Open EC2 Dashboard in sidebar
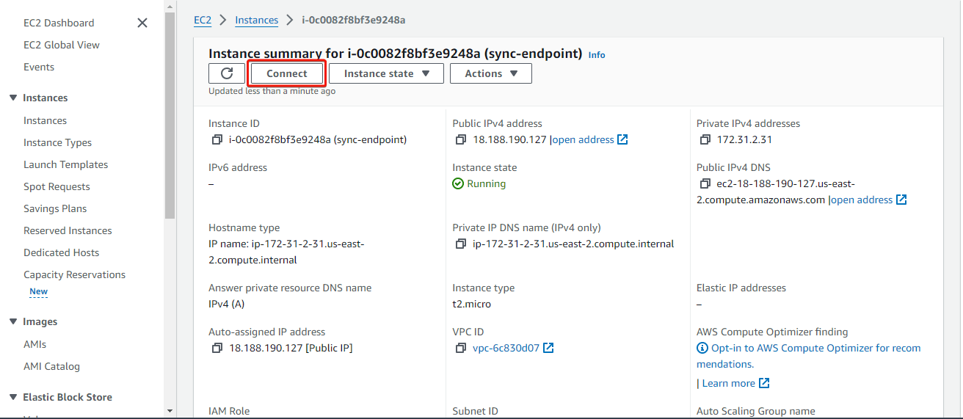 click(x=59, y=23)
